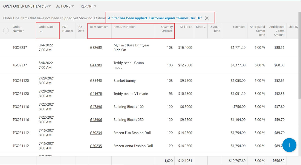The height and width of the screenshot is (165, 301).
Task: Sort by the Quantity Ordered column header
Action: [x=167, y=29]
